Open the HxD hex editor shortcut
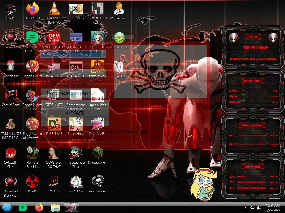 coord(76,11)
